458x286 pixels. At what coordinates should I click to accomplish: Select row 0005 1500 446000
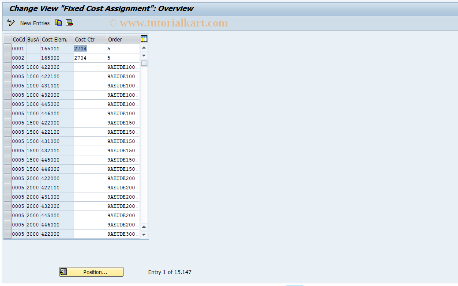(8, 169)
